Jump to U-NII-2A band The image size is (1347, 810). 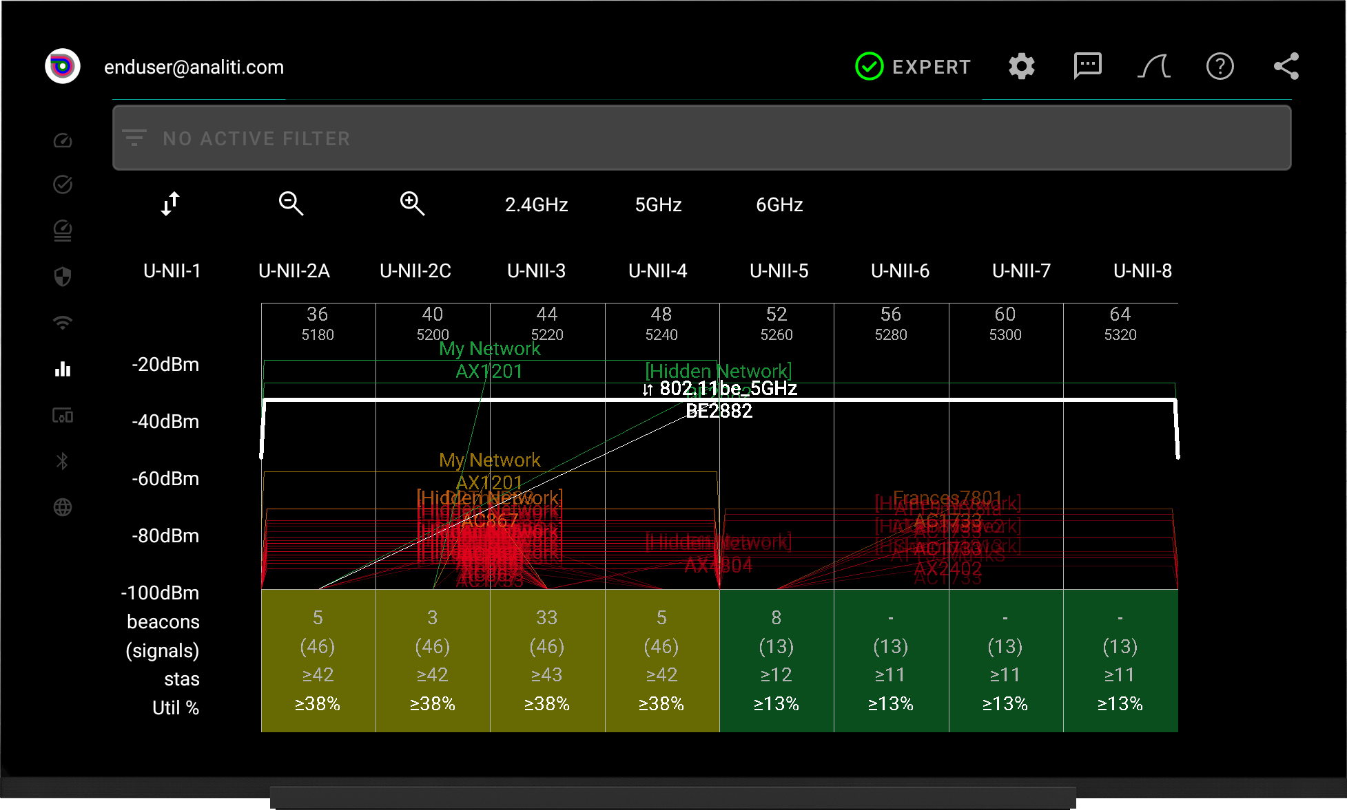click(294, 270)
